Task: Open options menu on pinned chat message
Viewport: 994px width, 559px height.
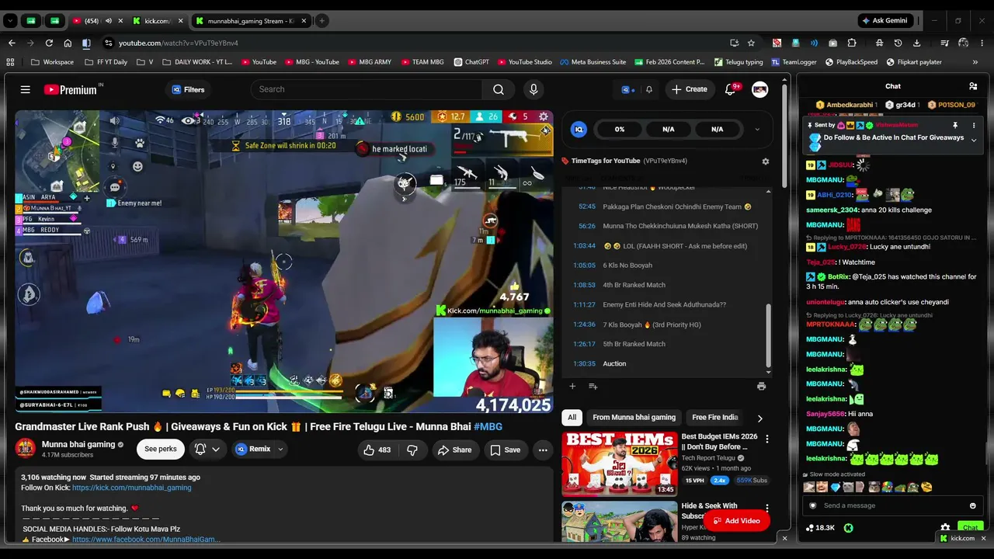Action: [x=974, y=125]
